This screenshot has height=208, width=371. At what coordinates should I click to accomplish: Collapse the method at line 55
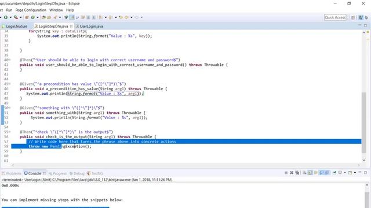tap(10, 132)
